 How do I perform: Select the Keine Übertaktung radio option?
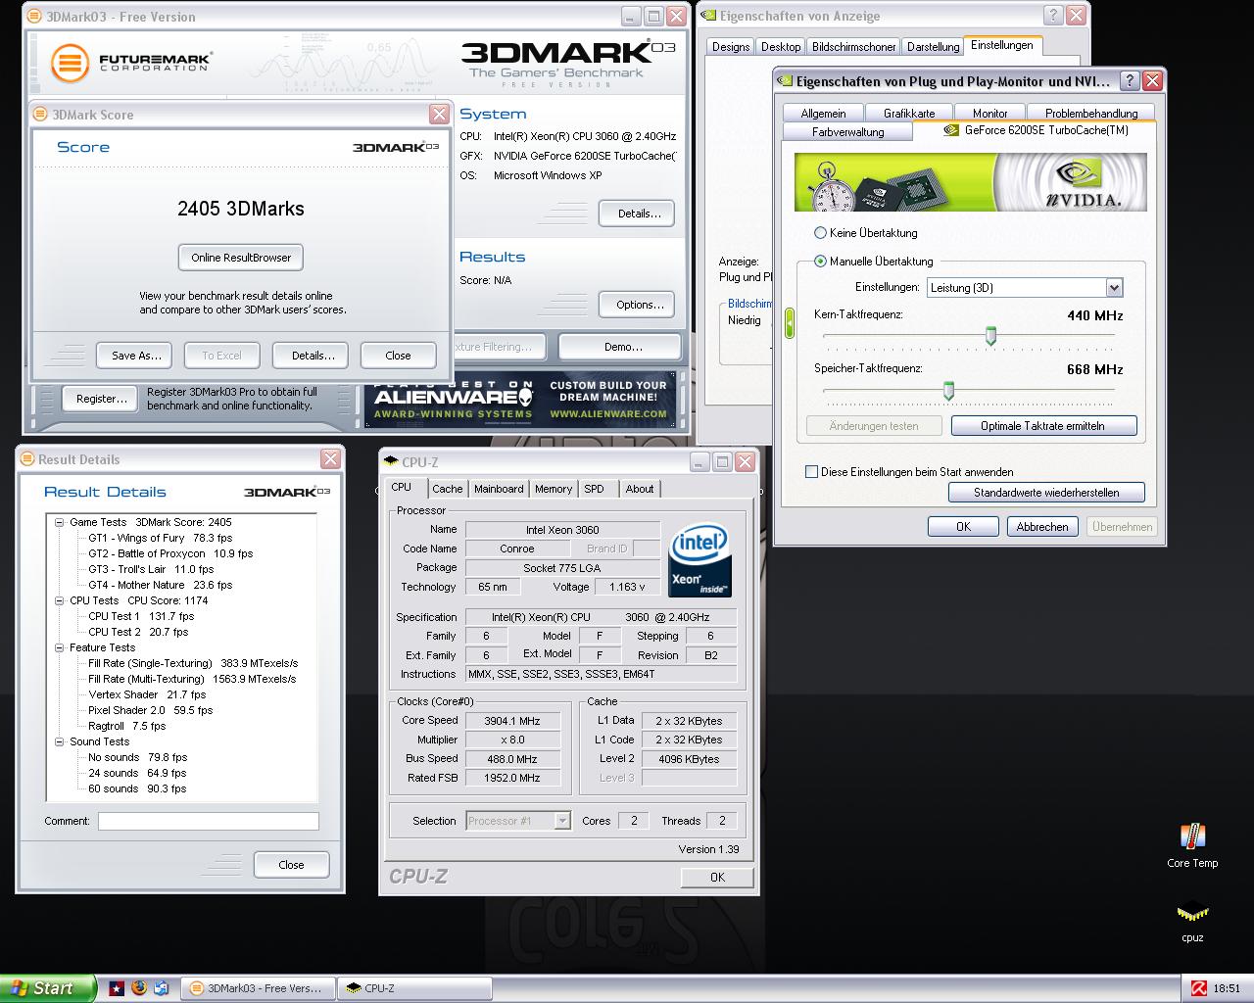[x=820, y=233]
